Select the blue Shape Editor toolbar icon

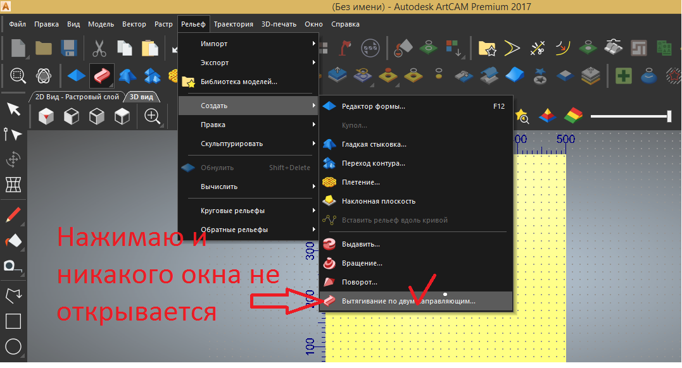[x=77, y=76]
